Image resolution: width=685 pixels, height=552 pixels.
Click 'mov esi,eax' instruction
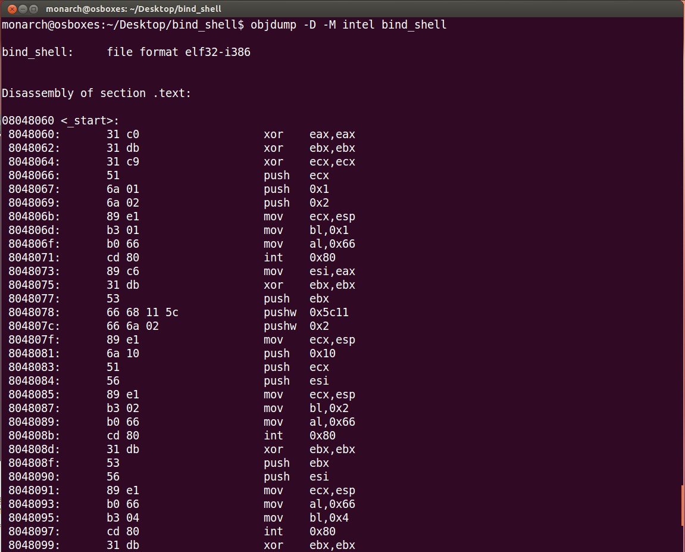point(309,271)
